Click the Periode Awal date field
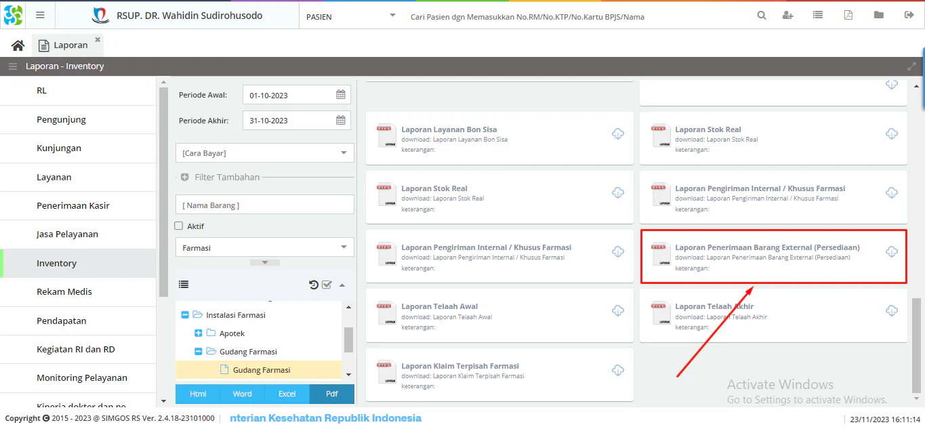 click(297, 95)
